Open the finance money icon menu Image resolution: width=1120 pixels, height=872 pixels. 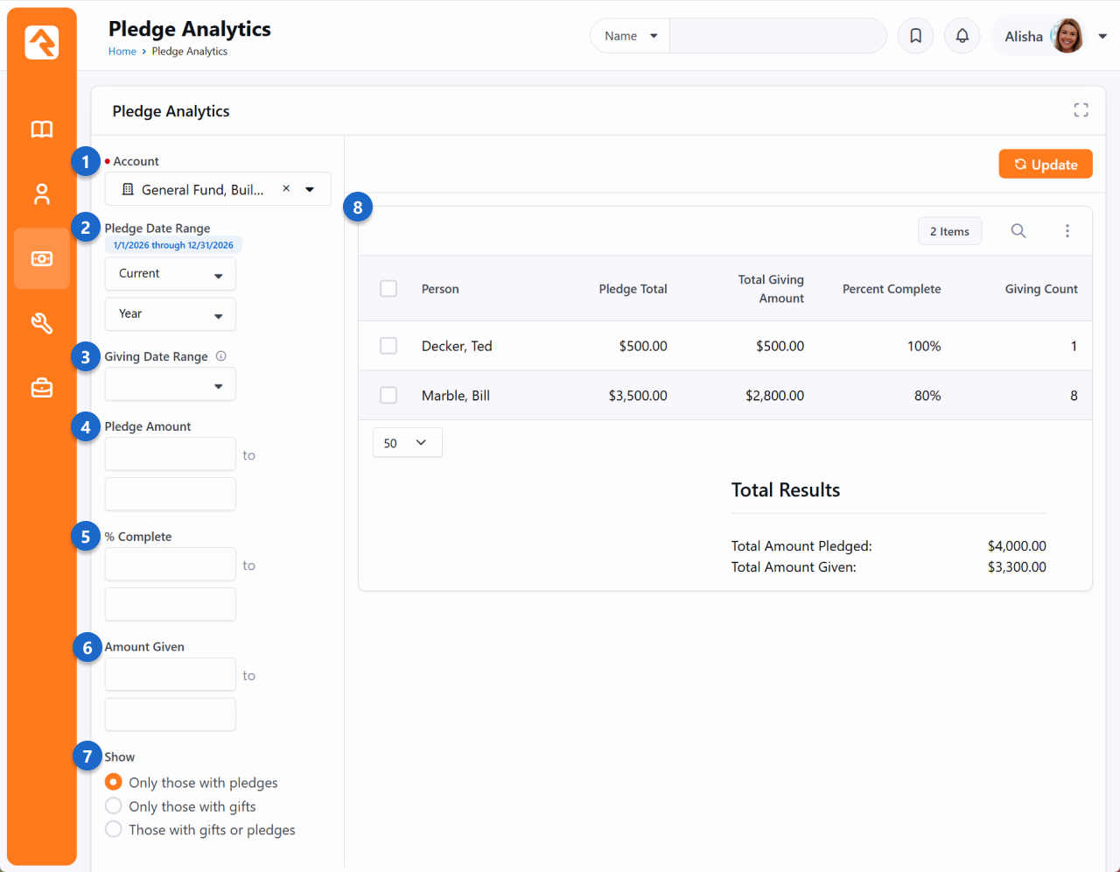tap(41, 259)
